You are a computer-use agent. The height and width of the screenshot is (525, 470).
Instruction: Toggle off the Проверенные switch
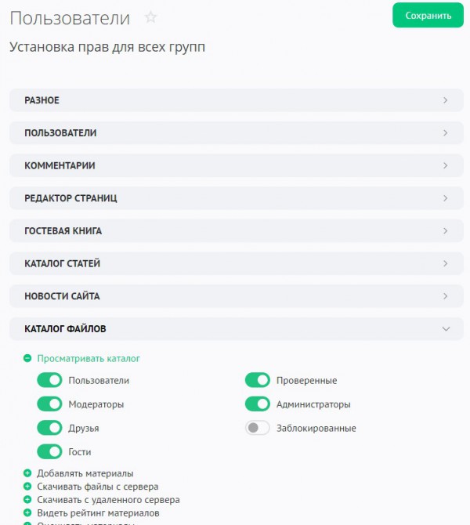(x=258, y=380)
